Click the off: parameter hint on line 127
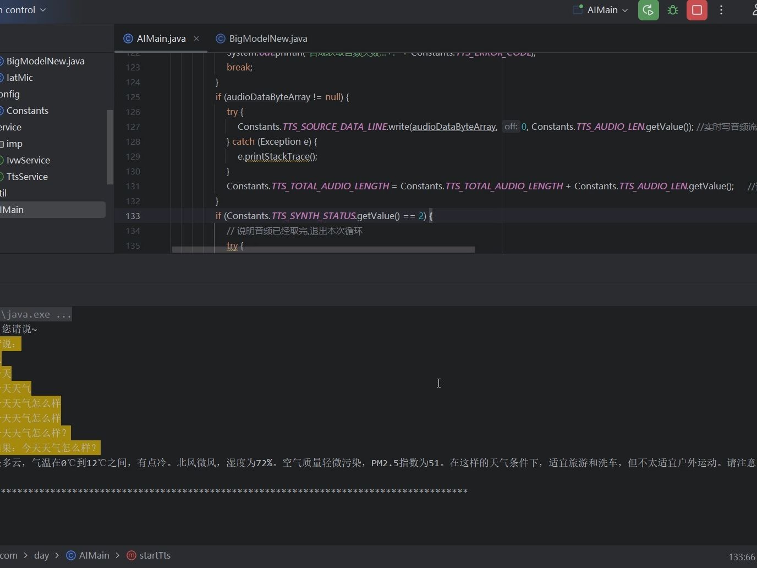The height and width of the screenshot is (568, 757). pyautogui.click(x=511, y=127)
